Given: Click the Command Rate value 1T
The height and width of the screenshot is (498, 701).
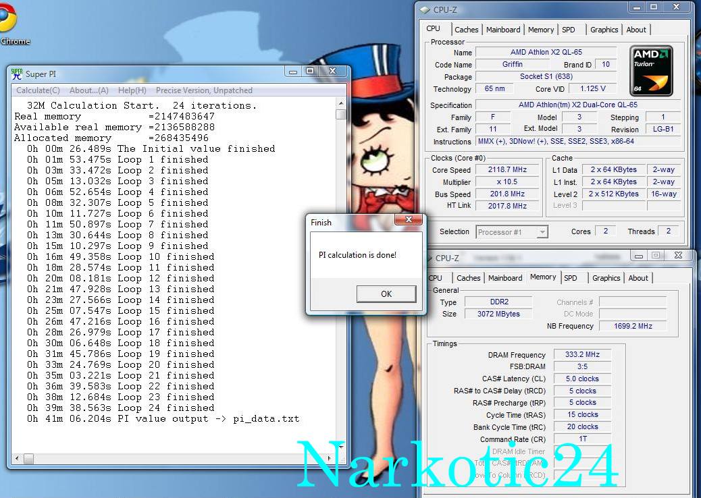Looking at the screenshot, I should coord(582,439).
